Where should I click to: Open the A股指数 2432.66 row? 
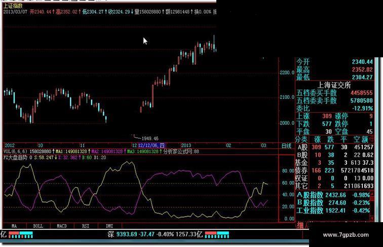[x=333, y=195]
